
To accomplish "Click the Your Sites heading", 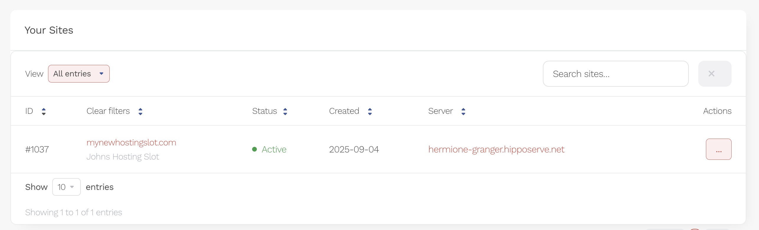I will point(49,30).
